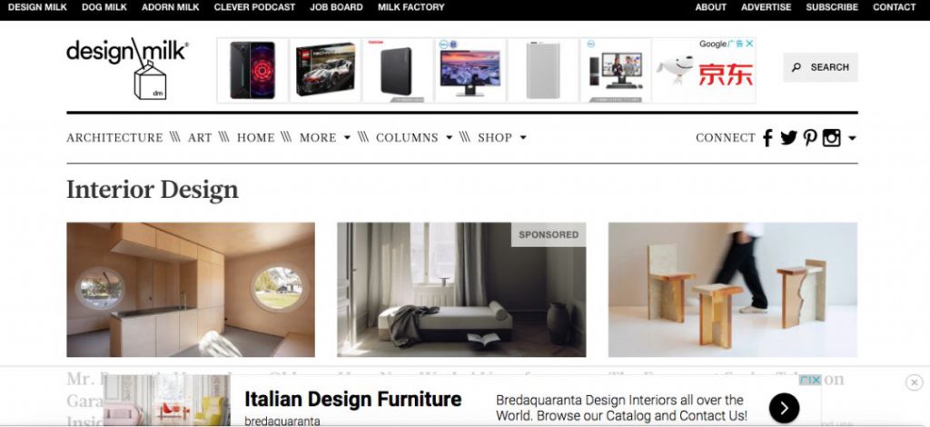Open the Facebook icon next to Connect
The height and width of the screenshot is (427, 930).
click(x=767, y=137)
